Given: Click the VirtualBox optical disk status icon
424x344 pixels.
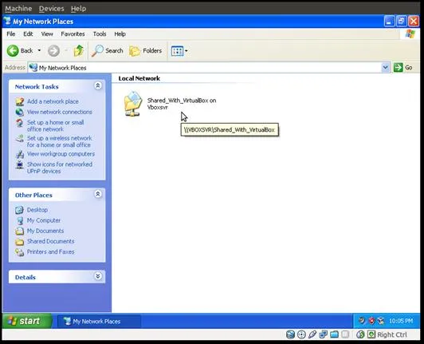Looking at the screenshot, I should pyautogui.click(x=301, y=334).
